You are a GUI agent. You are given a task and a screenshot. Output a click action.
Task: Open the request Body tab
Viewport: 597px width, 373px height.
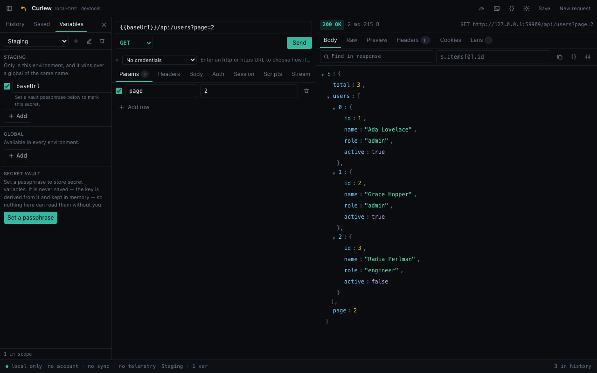196,74
